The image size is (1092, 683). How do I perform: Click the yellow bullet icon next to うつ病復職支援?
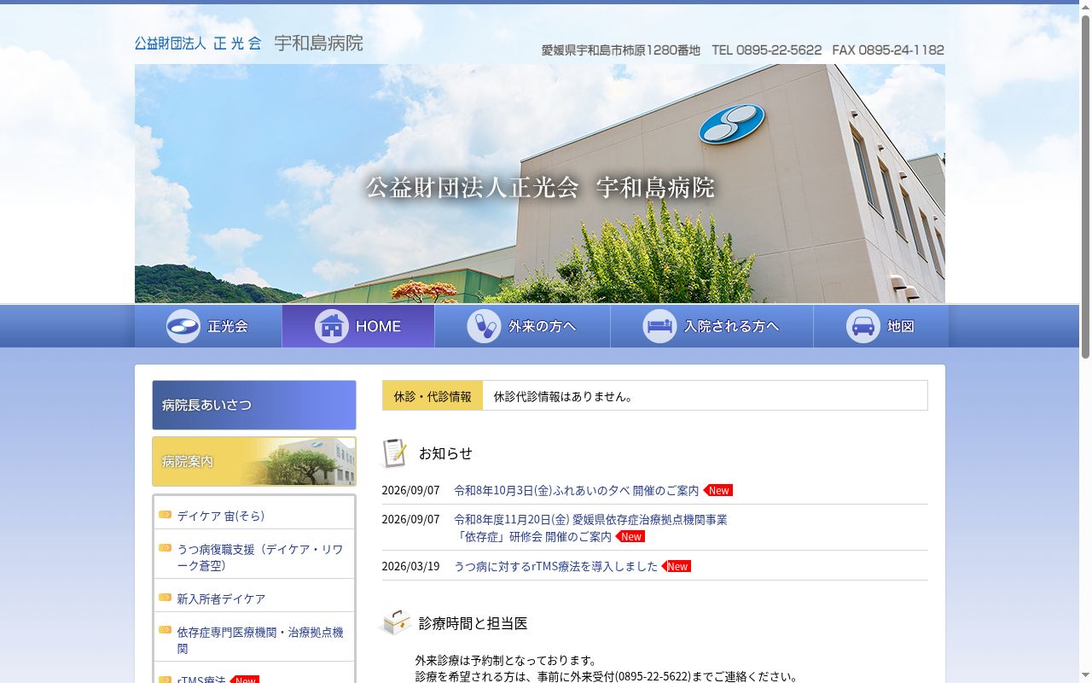[165, 548]
